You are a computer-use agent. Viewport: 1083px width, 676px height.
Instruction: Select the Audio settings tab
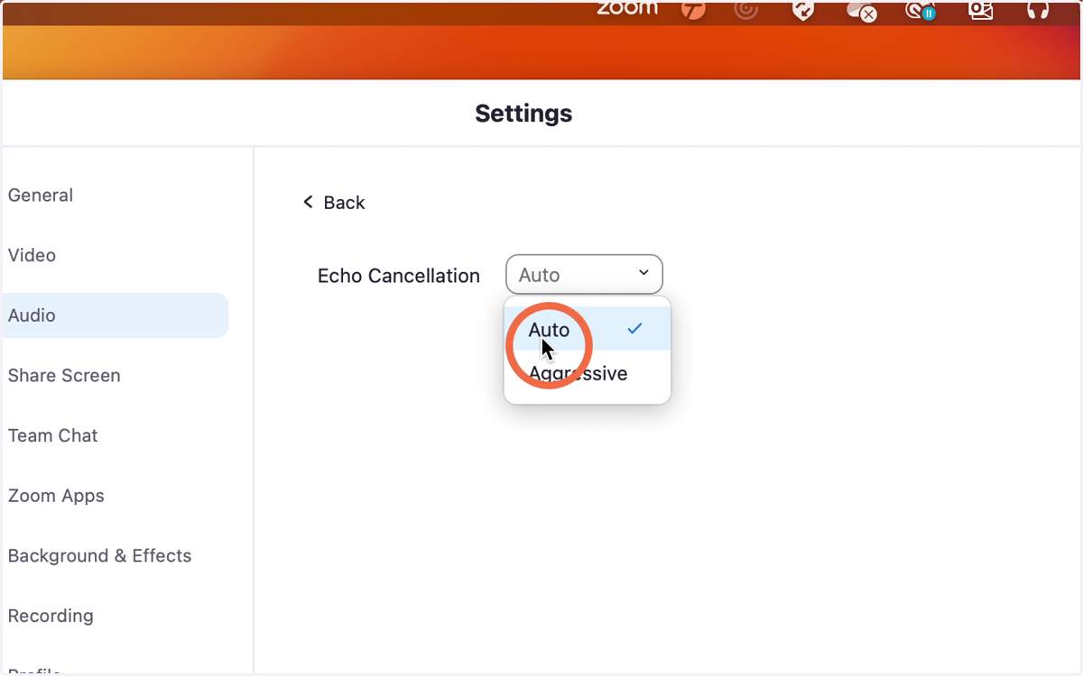(x=116, y=315)
